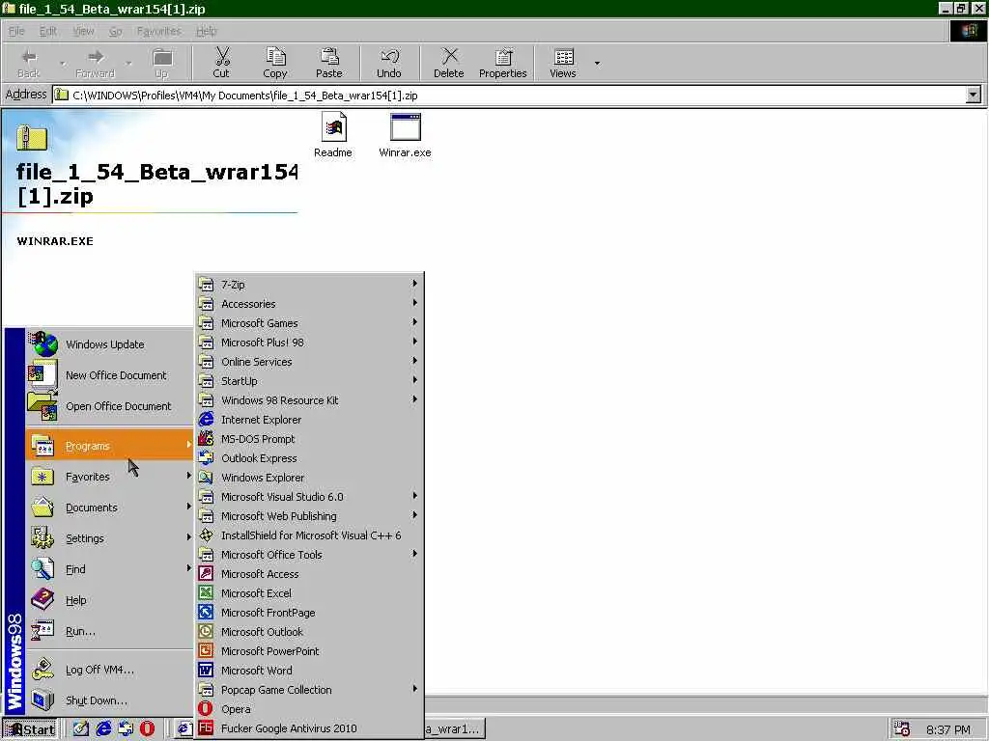Open Settings in the Start menu
The width and height of the screenshot is (989, 741).
click(x=109, y=538)
